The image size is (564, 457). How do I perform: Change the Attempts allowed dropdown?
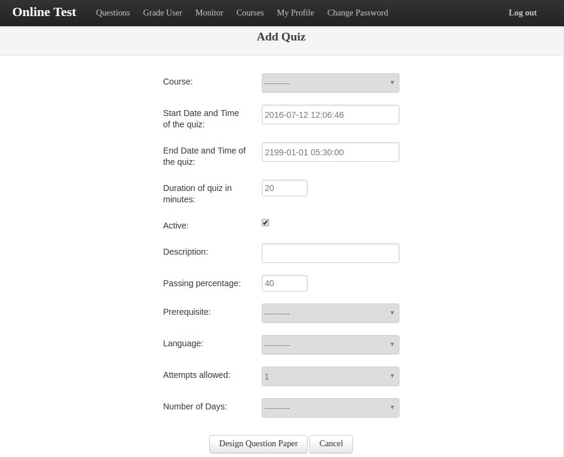pos(330,376)
